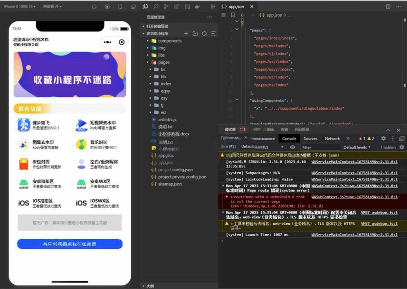Switch to the Network tab
The image size is (407, 289).
pos(332,138)
